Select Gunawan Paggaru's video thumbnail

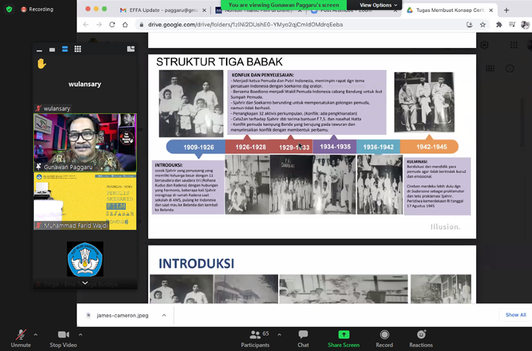tap(85, 142)
